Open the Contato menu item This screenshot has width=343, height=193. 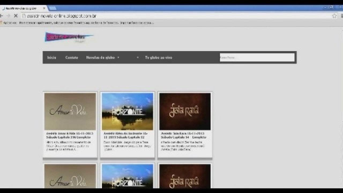(x=72, y=57)
